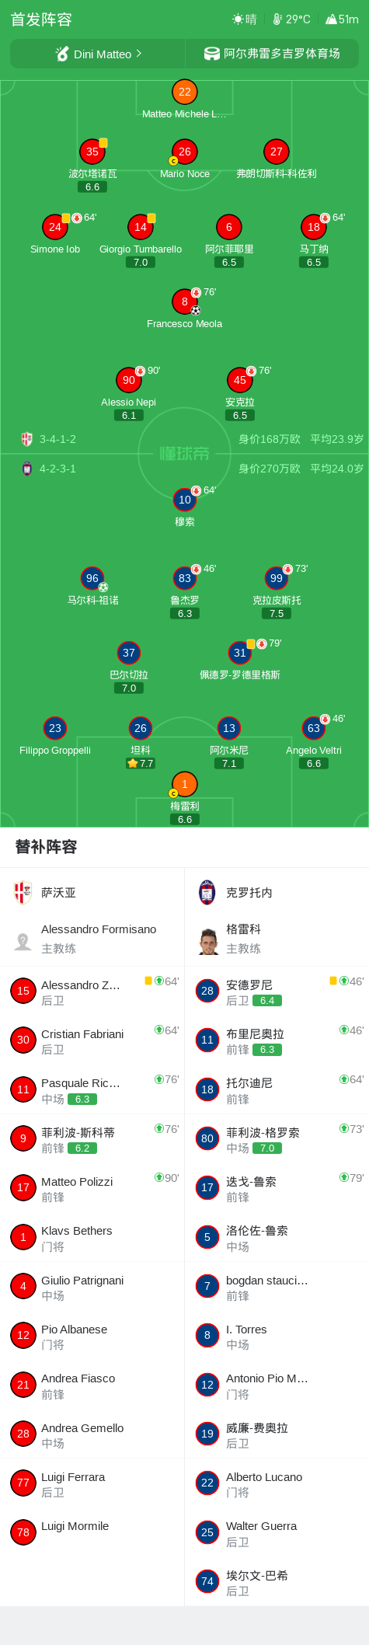Select substitute Cristian Fabriani row

[x=92, y=1040]
